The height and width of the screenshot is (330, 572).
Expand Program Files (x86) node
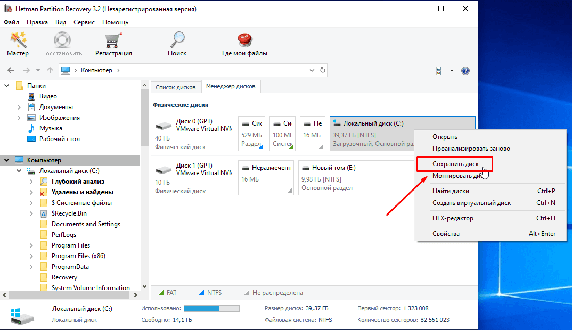31,256
